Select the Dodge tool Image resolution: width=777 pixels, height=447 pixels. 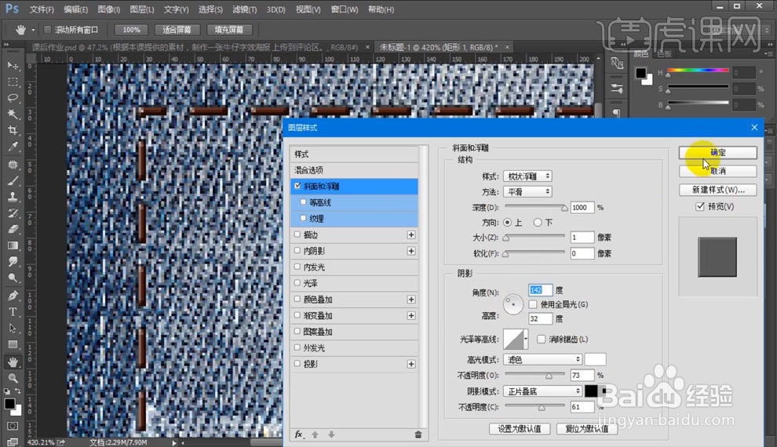point(13,278)
